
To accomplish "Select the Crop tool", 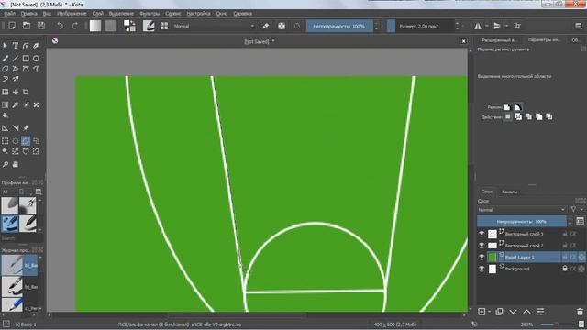I will coord(26,92).
